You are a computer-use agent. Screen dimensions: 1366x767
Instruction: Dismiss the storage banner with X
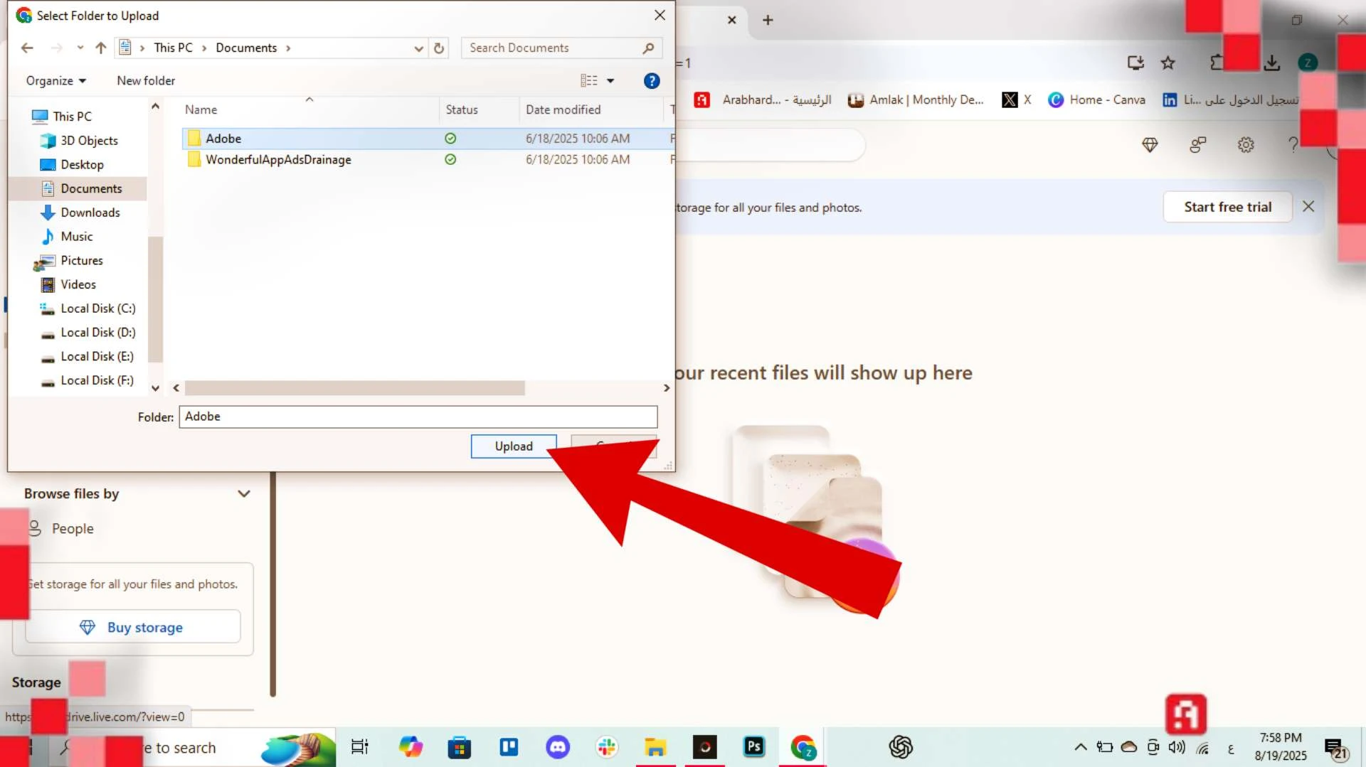(1308, 207)
